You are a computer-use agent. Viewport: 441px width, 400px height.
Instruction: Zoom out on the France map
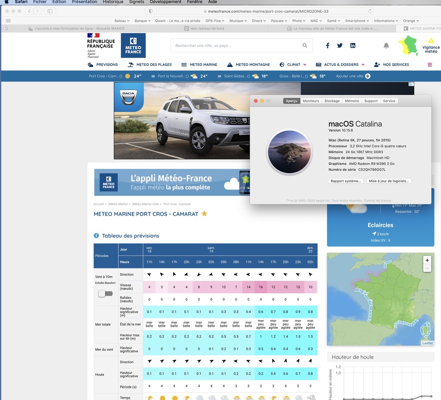[427, 268]
